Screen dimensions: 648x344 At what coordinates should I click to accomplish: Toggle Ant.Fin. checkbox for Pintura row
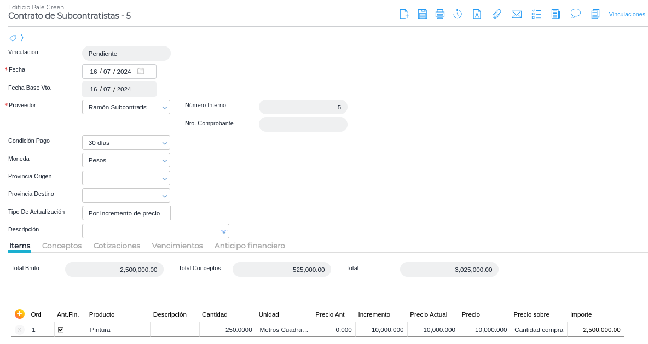61,330
